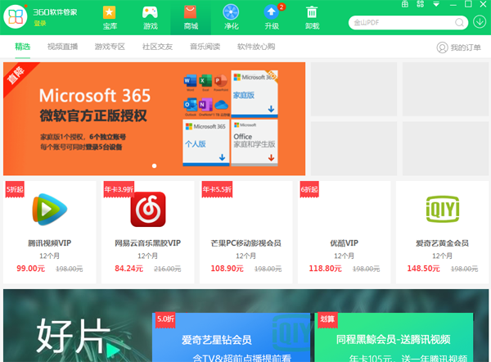Click the 登录 login link
491x362 pixels.
pos(40,23)
